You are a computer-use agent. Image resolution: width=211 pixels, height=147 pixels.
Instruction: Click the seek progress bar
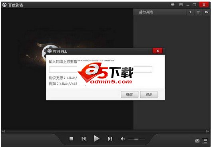click(105, 131)
